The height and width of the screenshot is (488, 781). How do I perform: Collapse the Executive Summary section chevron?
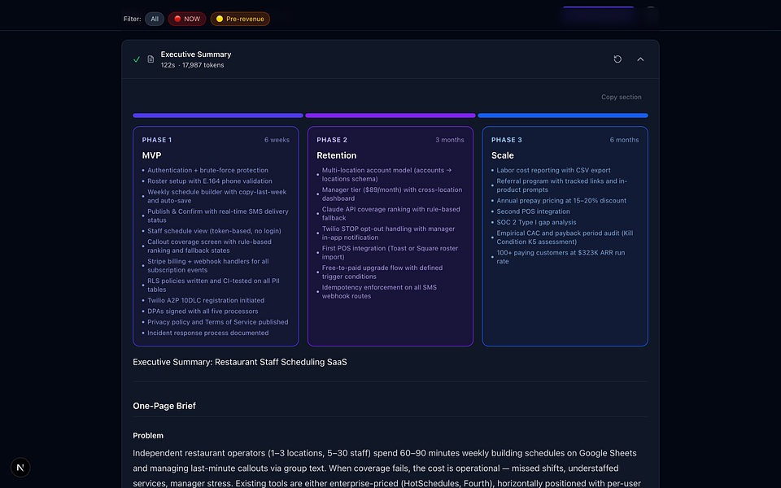pyautogui.click(x=640, y=59)
